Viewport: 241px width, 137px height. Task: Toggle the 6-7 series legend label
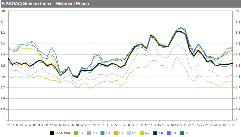click(147, 133)
